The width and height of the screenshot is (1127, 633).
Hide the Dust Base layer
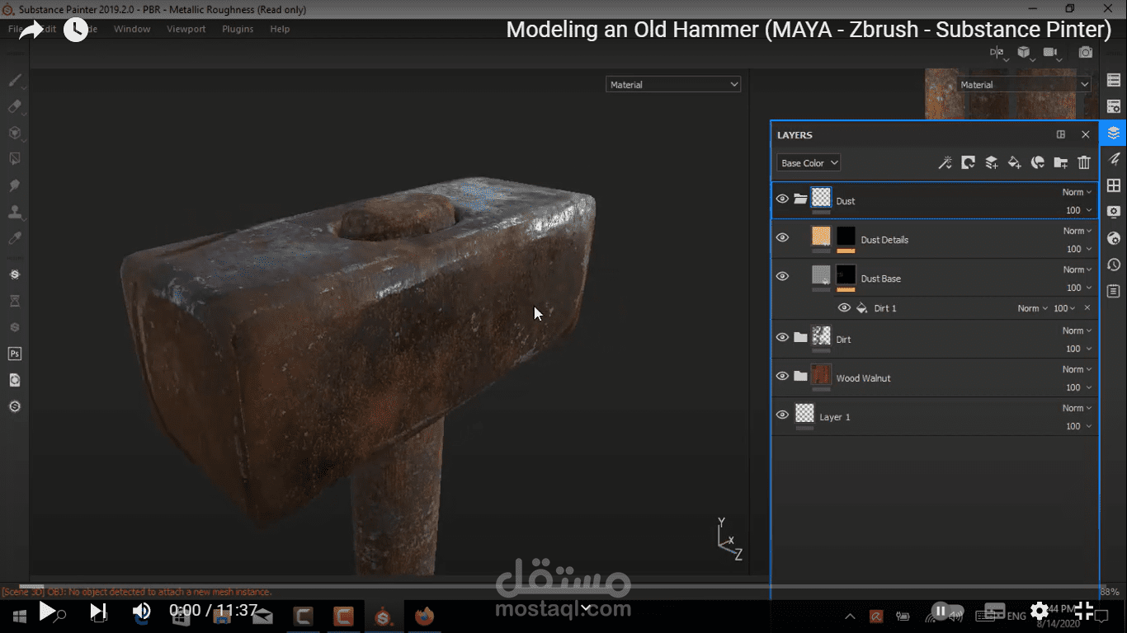[782, 276]
